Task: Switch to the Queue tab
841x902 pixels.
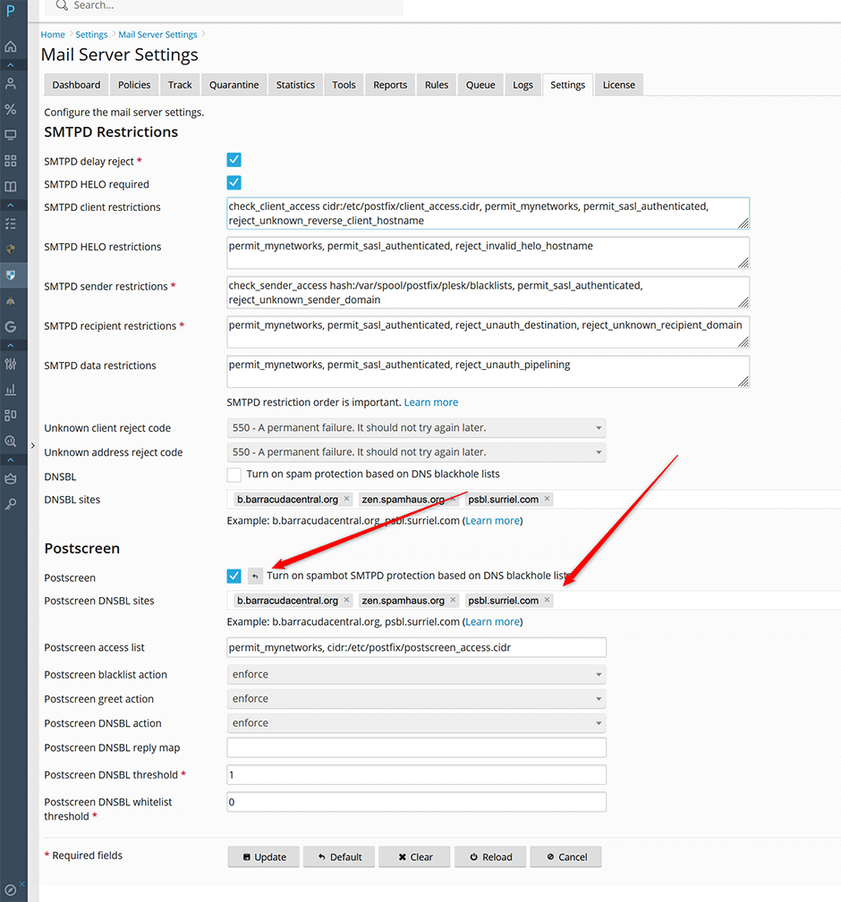Action: 480,85
